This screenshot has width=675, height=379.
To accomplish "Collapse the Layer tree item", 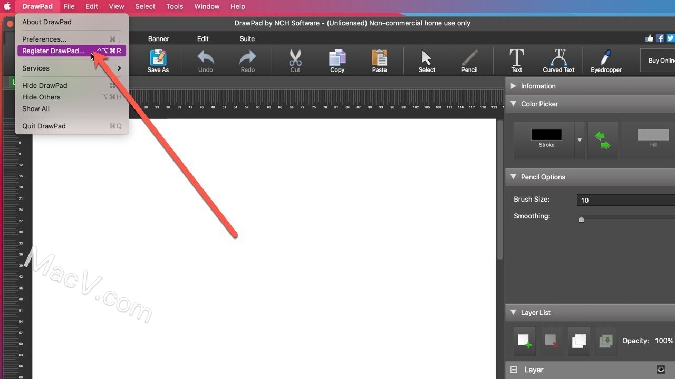I will point(514,370).
